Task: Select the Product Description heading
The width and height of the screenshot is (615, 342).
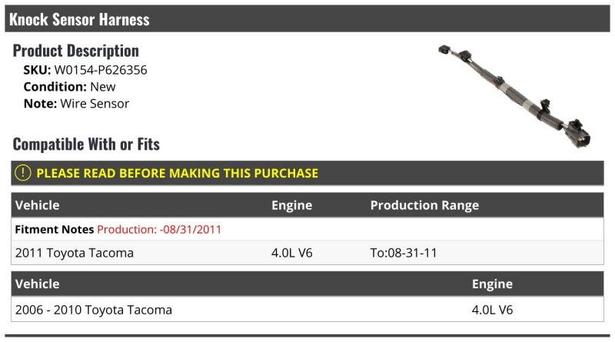Action: click(76, 51)
